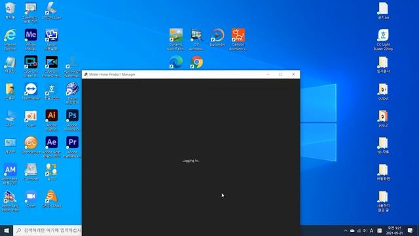
Task: Open the Windows Start menu
Action: pyautogui.click(x=7, y=230)
